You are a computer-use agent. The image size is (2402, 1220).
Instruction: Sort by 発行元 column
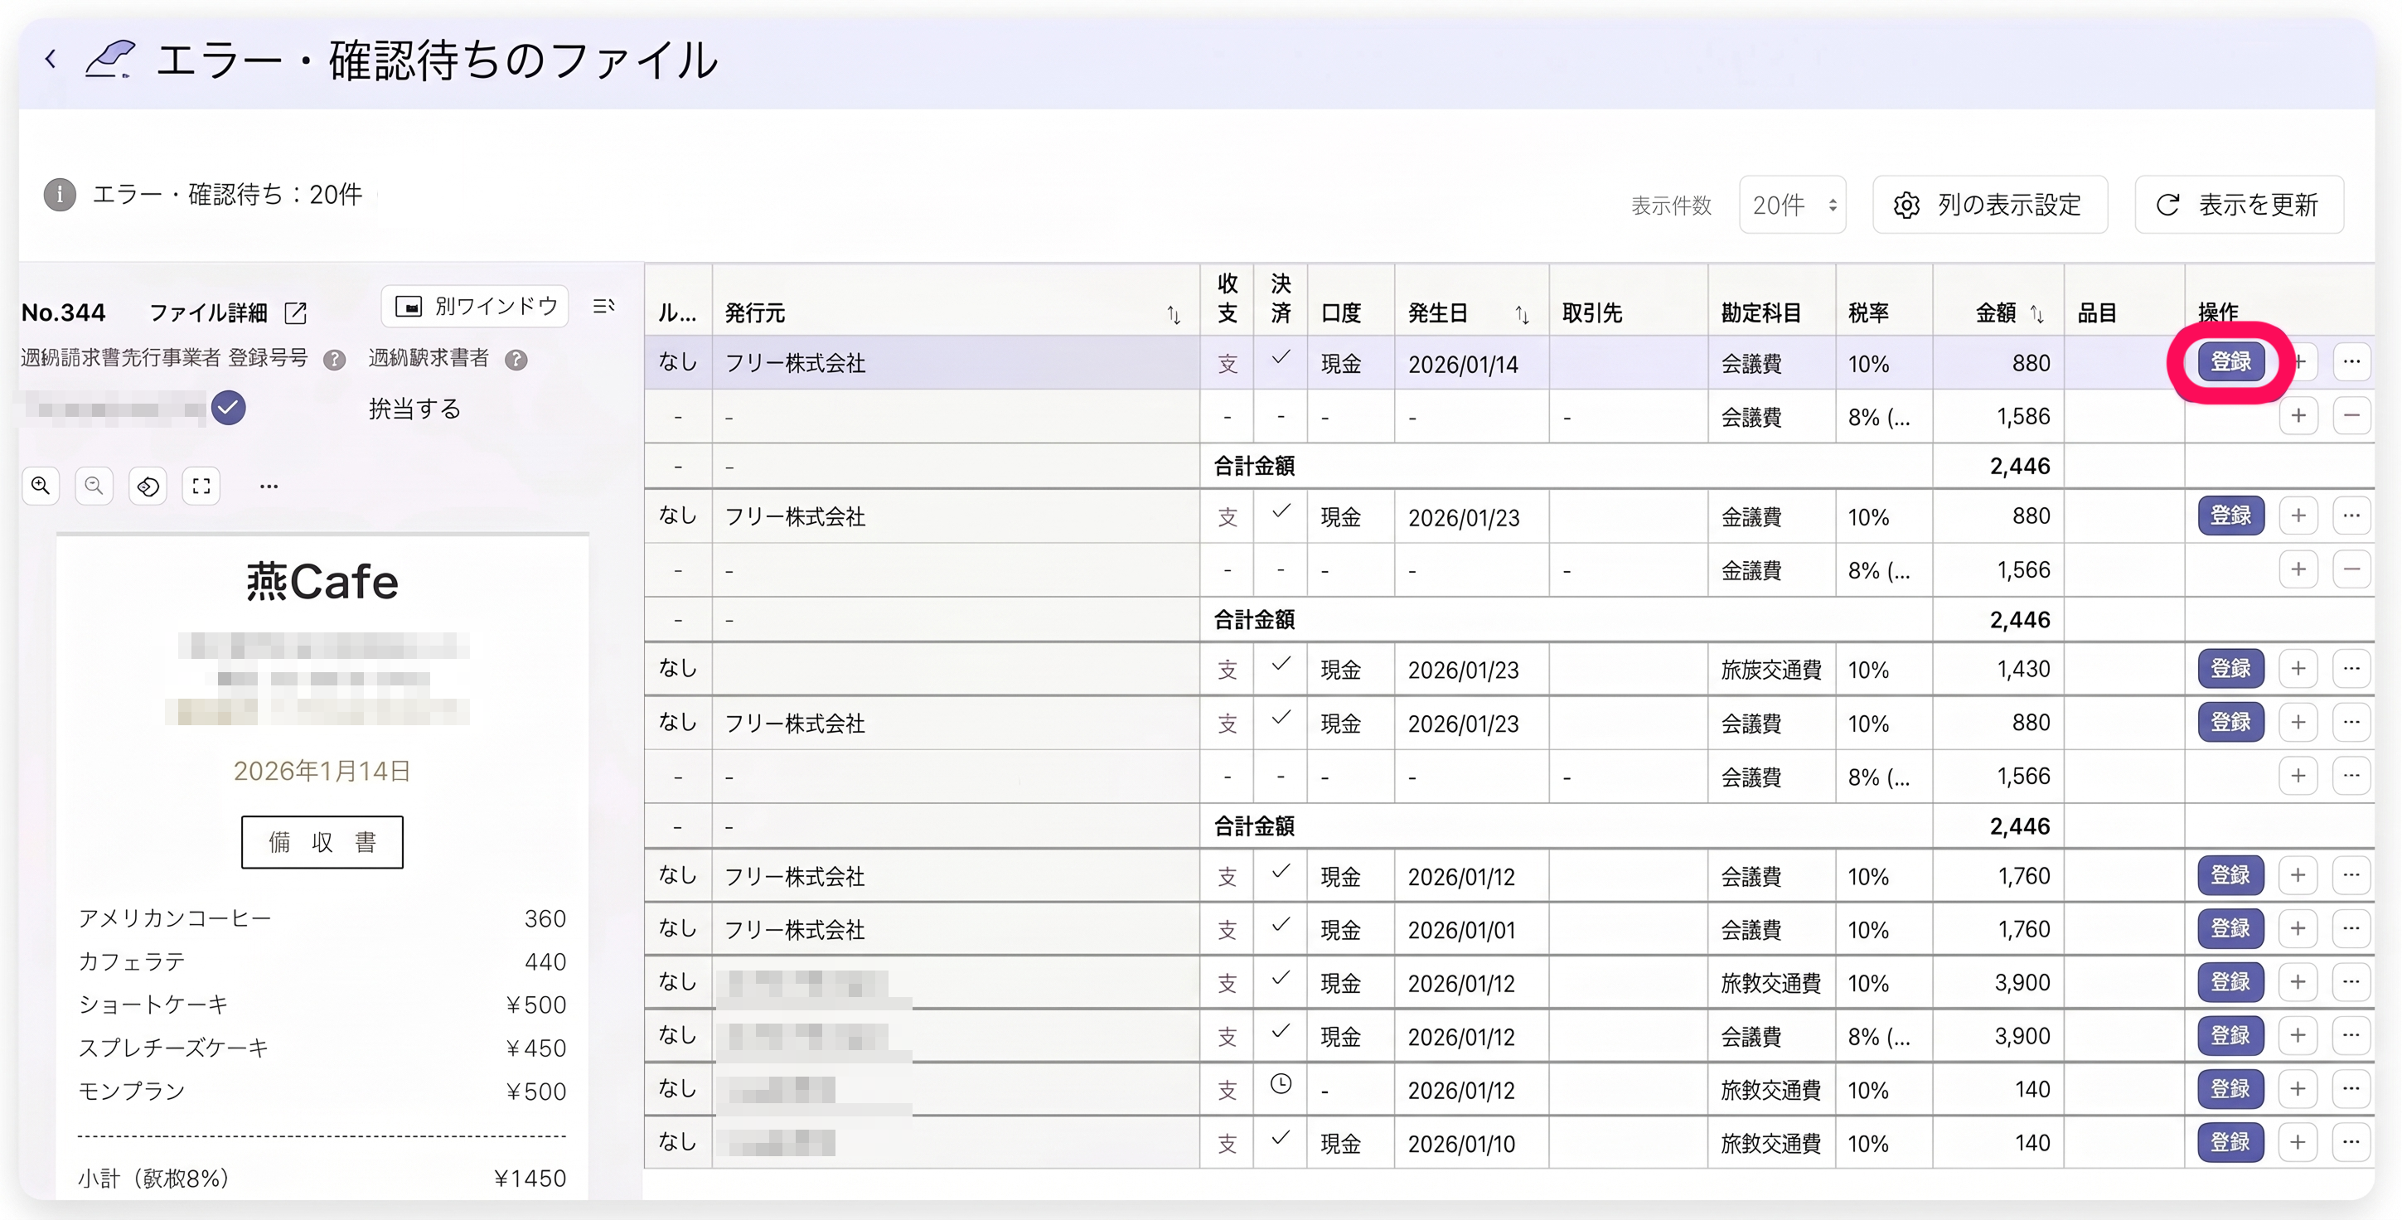tap(1174, 315)
